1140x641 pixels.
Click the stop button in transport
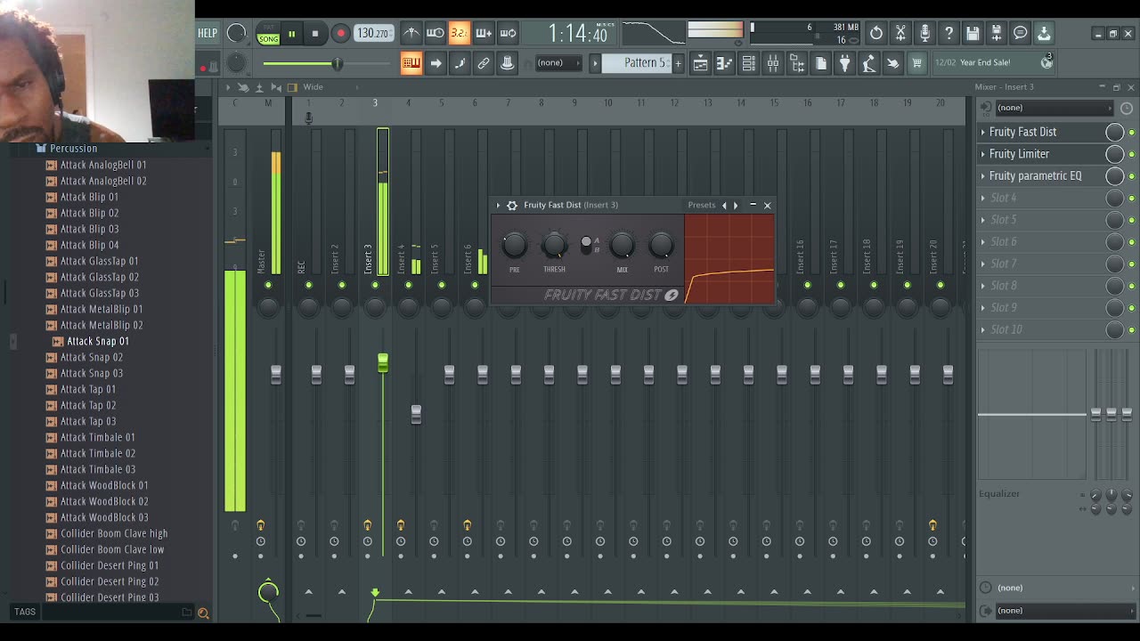[314, 34]
